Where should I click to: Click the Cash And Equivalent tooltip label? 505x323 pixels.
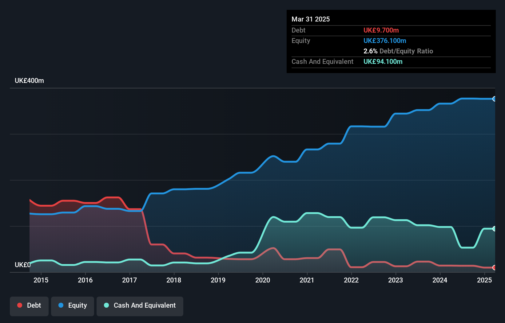[322, 61]
